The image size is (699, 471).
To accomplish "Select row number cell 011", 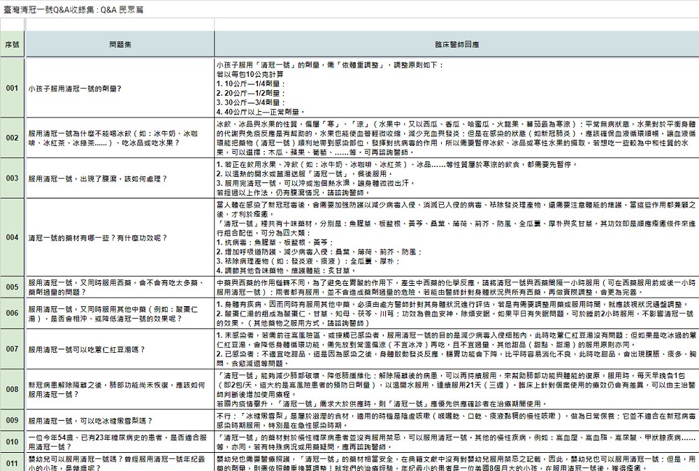I will (12, 463).
